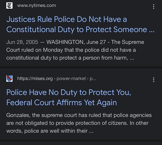
Task: Click mises snippet starting 'Gonzales, the supreme court'
Action: 79,123
